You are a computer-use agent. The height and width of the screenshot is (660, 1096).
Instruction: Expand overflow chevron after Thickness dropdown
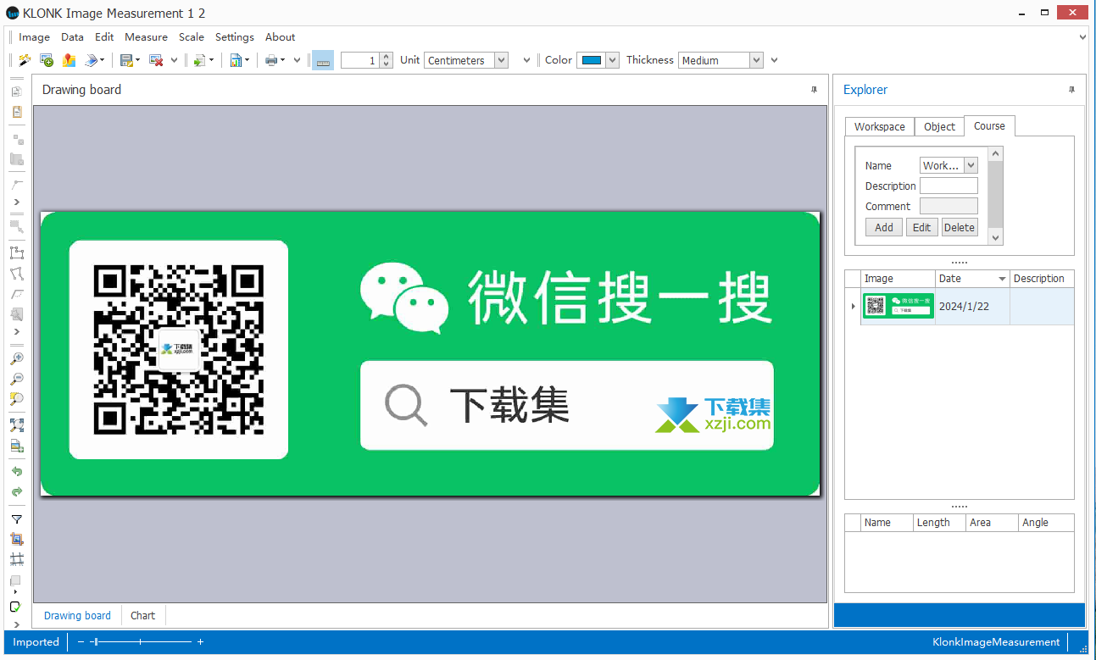click(775, 60)
